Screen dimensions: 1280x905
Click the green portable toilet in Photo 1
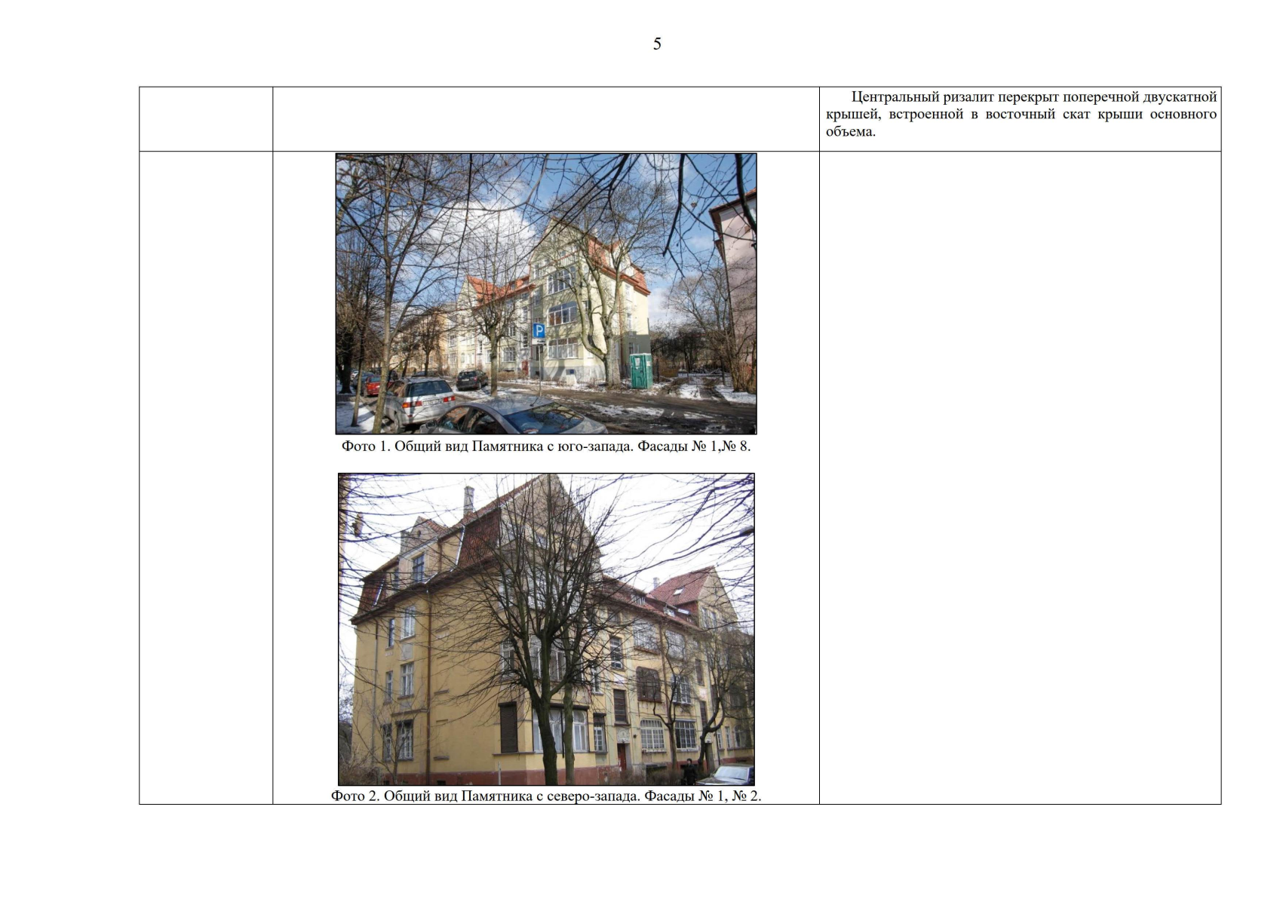pos(640,371)
